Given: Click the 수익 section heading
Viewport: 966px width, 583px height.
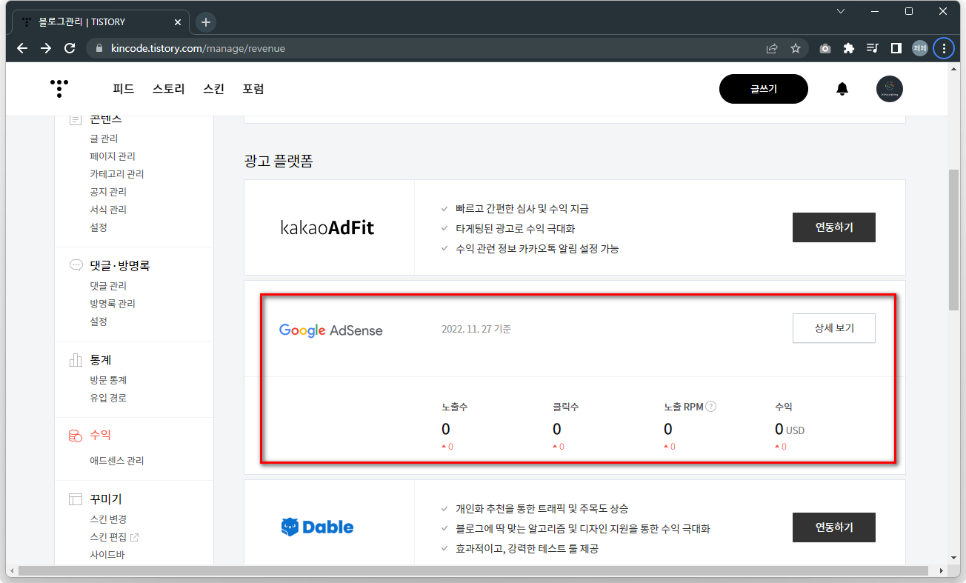Looking at the screenshot, I should pos(101,435).
